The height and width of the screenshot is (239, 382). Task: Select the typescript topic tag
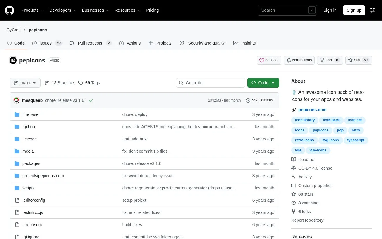tap(356, 140)
